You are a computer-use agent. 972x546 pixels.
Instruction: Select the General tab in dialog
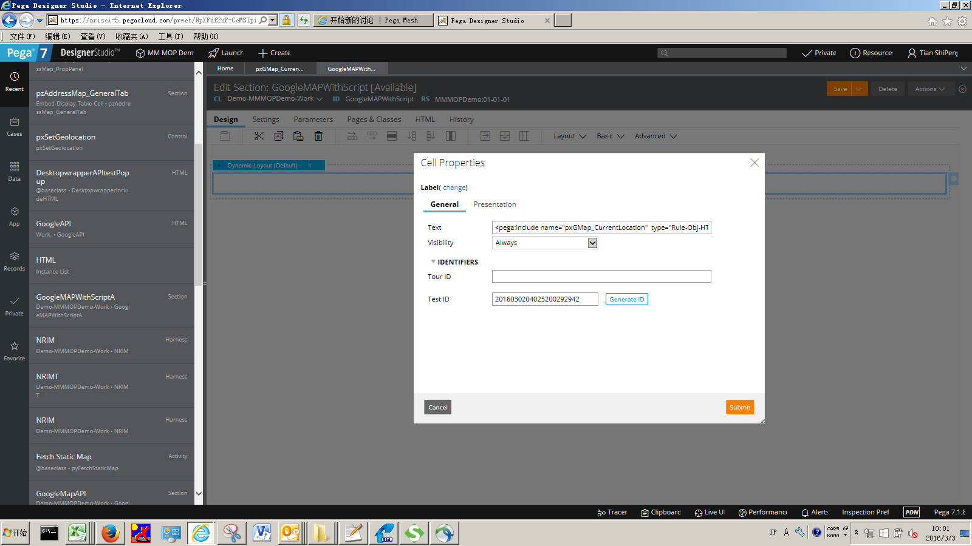[445, 204]
